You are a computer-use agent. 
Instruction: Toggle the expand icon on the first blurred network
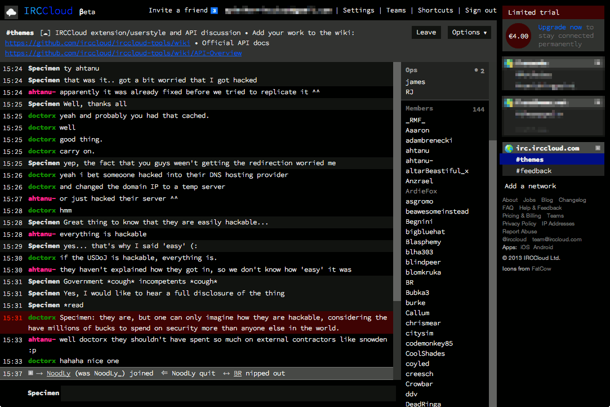click(597, 63)
